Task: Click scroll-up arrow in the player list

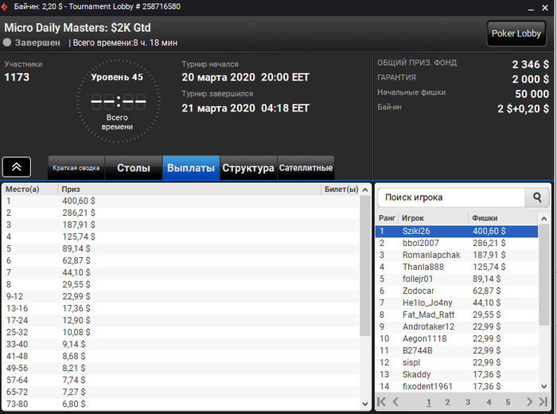Action: (x=543, y=219)
